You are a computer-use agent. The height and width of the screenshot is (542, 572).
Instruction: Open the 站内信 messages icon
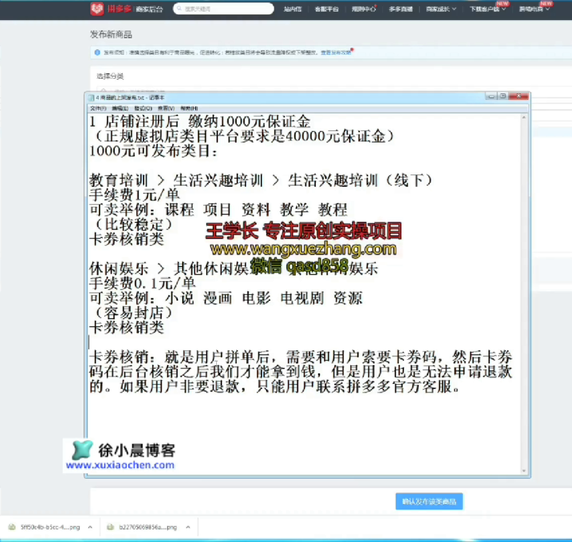click(x=293, y=9)
